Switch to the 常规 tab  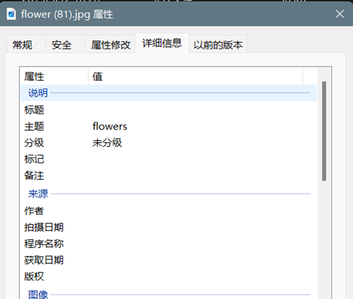coord(23,45)
